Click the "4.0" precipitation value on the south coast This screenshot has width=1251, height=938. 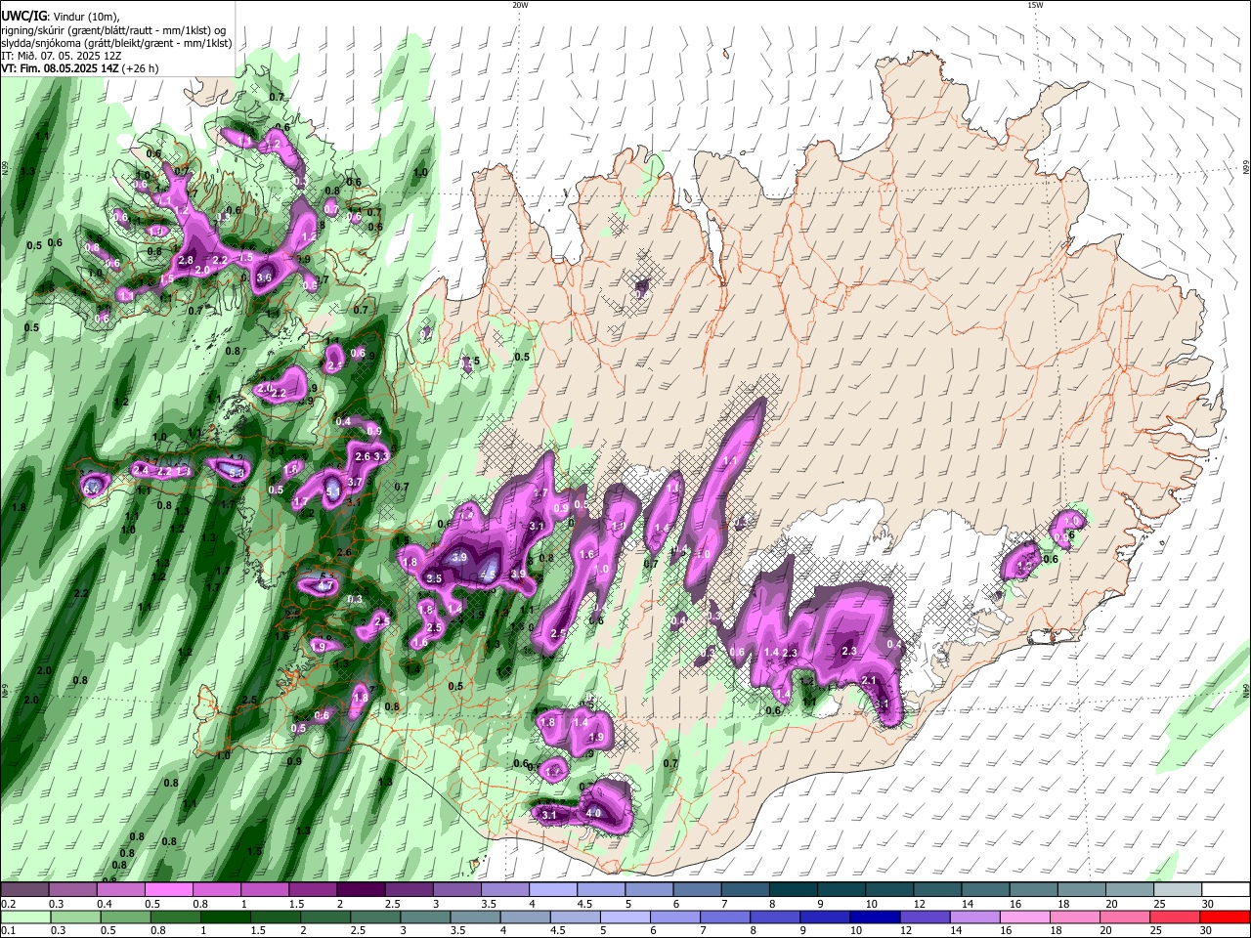[x=593, y=813]
